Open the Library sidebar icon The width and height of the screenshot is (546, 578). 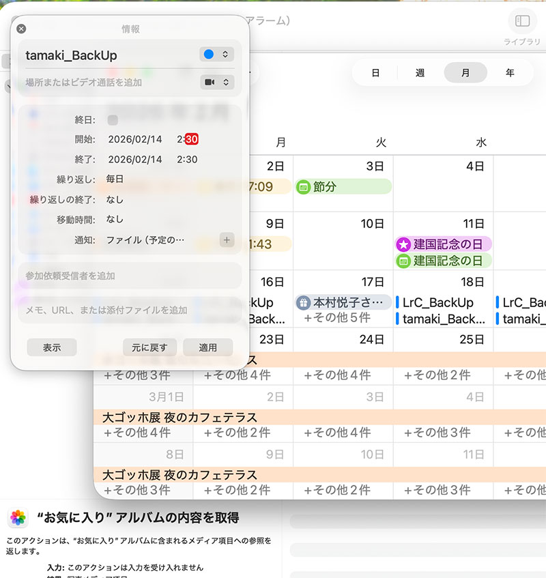[x=522, y=21]
